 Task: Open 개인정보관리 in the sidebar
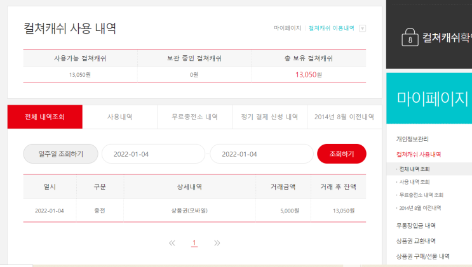tap(413, 139)
